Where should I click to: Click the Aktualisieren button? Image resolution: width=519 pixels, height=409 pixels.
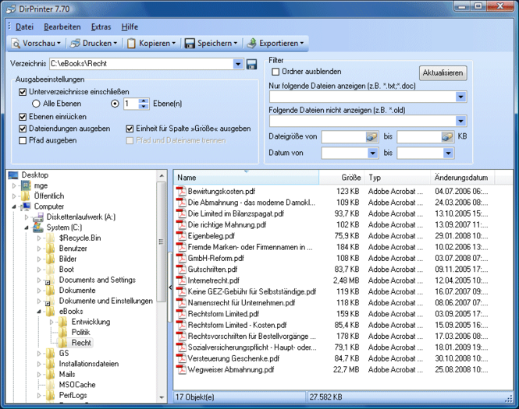click(x=443, y=73)
